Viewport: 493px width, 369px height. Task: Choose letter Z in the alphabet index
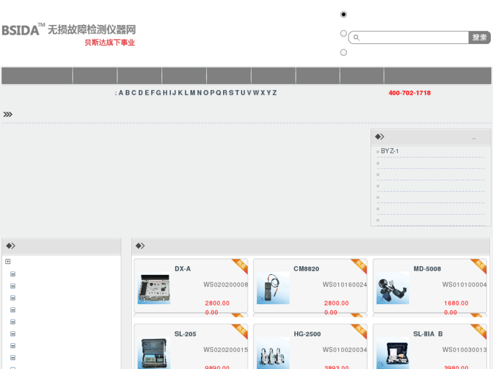coord(275,93)
